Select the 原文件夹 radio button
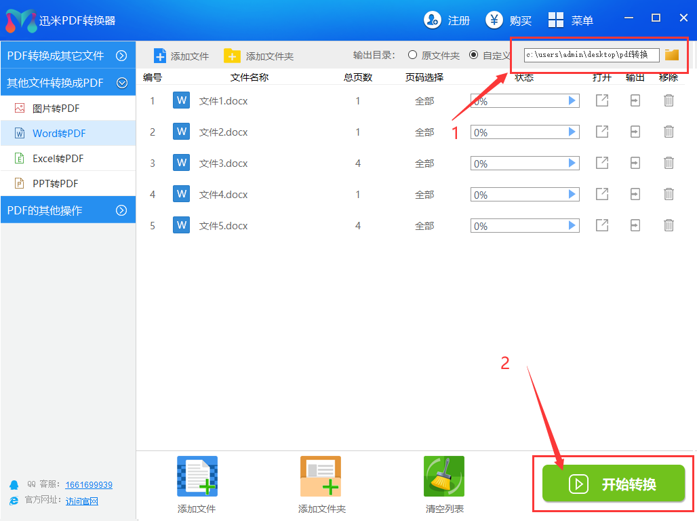 point(412,55)
